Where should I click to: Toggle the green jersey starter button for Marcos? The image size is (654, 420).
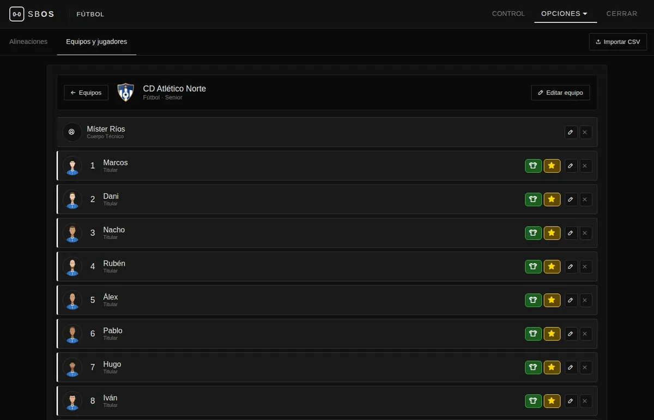534,166
